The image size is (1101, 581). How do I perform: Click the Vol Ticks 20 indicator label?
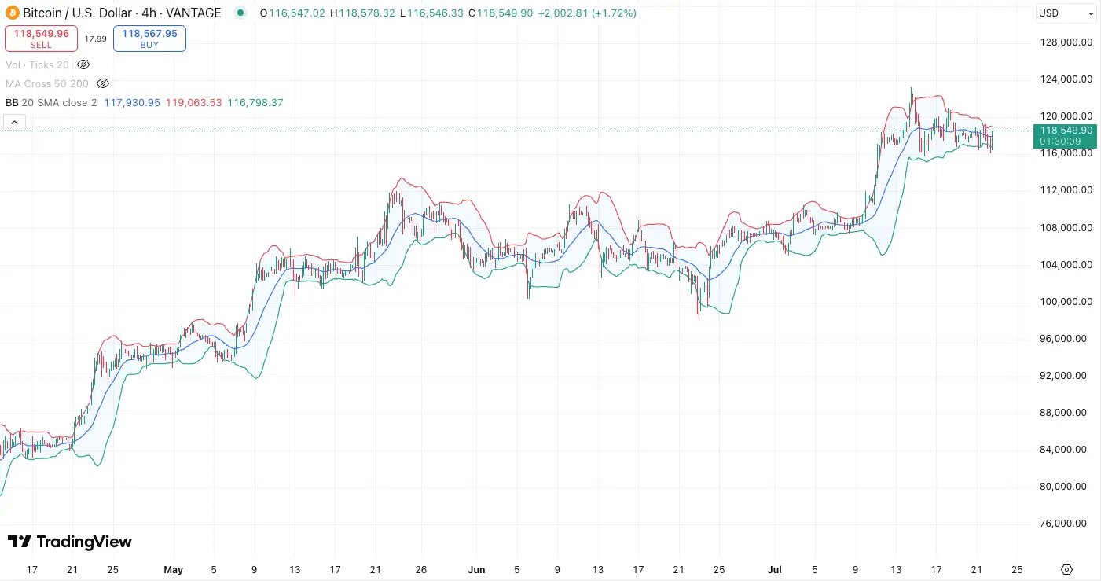coord(37,64)
